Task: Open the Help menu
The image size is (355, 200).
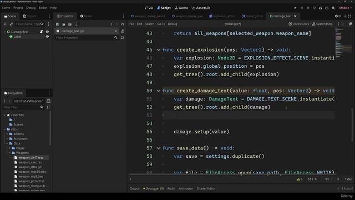Action: click(53, 8)
